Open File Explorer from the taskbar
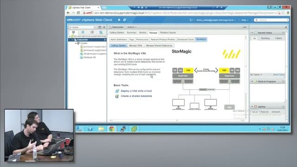297x167 pixels. (101, 129)
